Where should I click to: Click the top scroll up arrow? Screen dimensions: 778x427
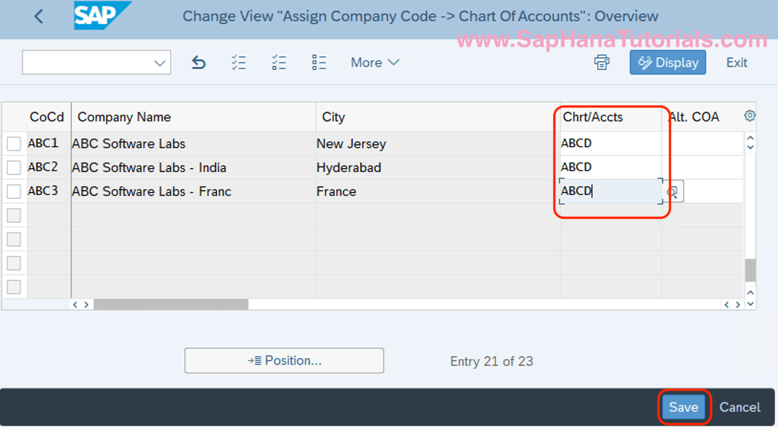tap(750, 138)
